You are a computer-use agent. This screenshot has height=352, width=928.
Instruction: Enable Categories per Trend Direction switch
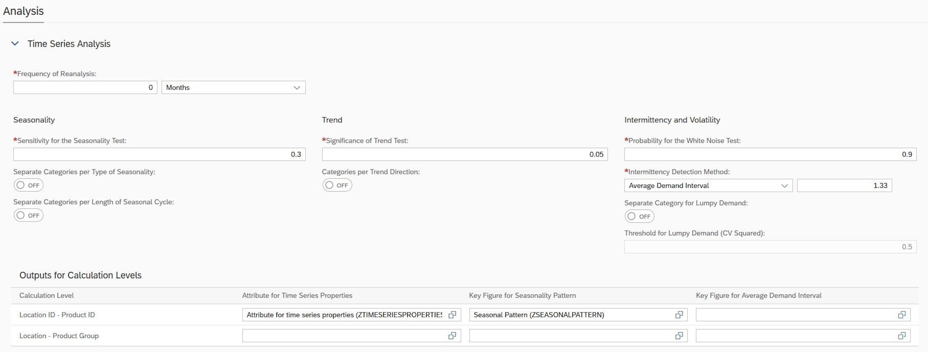pos(337,185)
